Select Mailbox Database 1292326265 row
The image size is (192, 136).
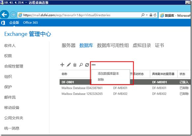tap(125, 94)
